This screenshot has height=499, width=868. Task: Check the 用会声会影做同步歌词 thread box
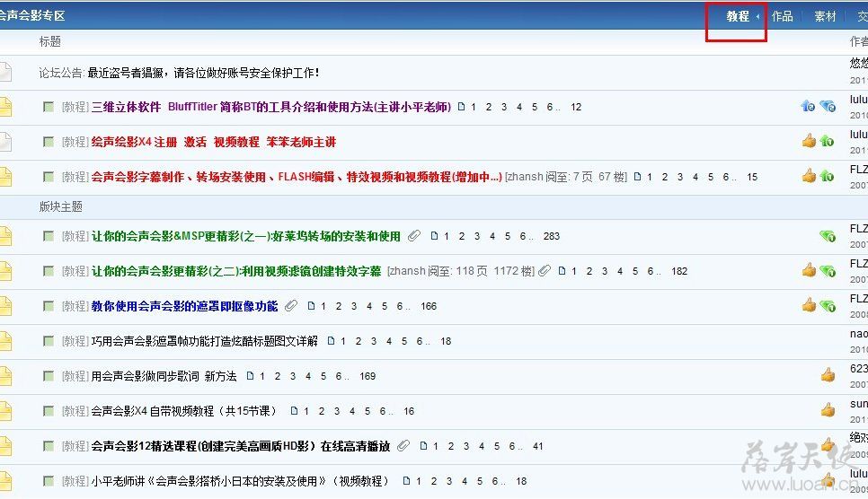click(49, 376)
